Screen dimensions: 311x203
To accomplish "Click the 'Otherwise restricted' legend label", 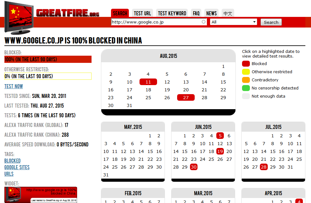I will pos(272,72).
